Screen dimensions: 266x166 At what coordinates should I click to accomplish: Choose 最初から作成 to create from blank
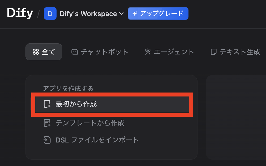(x=112, y=104)
